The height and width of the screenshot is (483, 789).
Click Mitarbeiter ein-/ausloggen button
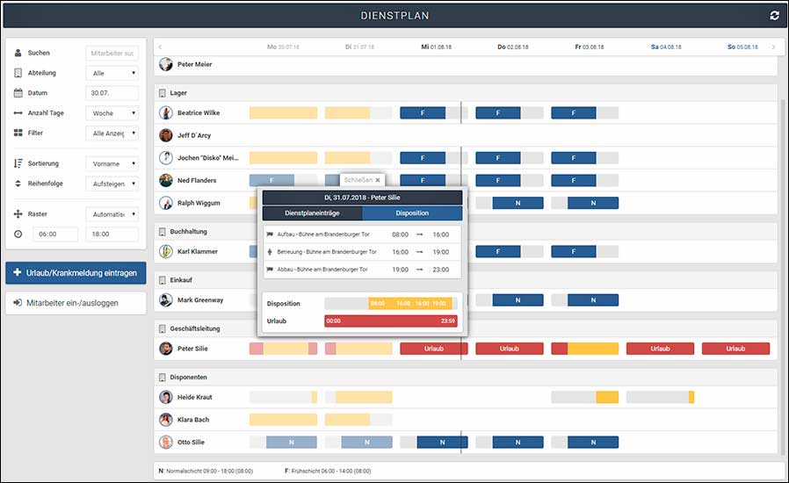(x=75, y=302)
